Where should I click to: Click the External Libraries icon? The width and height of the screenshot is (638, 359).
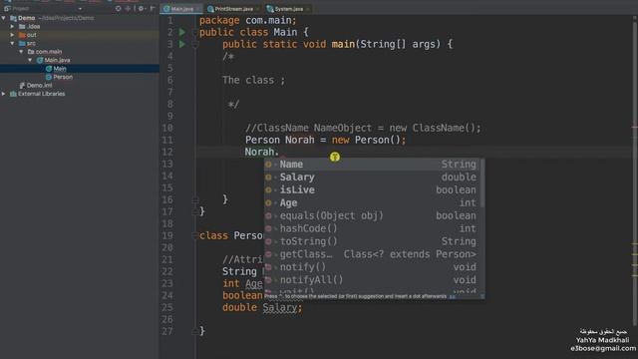tap(13, 94)
